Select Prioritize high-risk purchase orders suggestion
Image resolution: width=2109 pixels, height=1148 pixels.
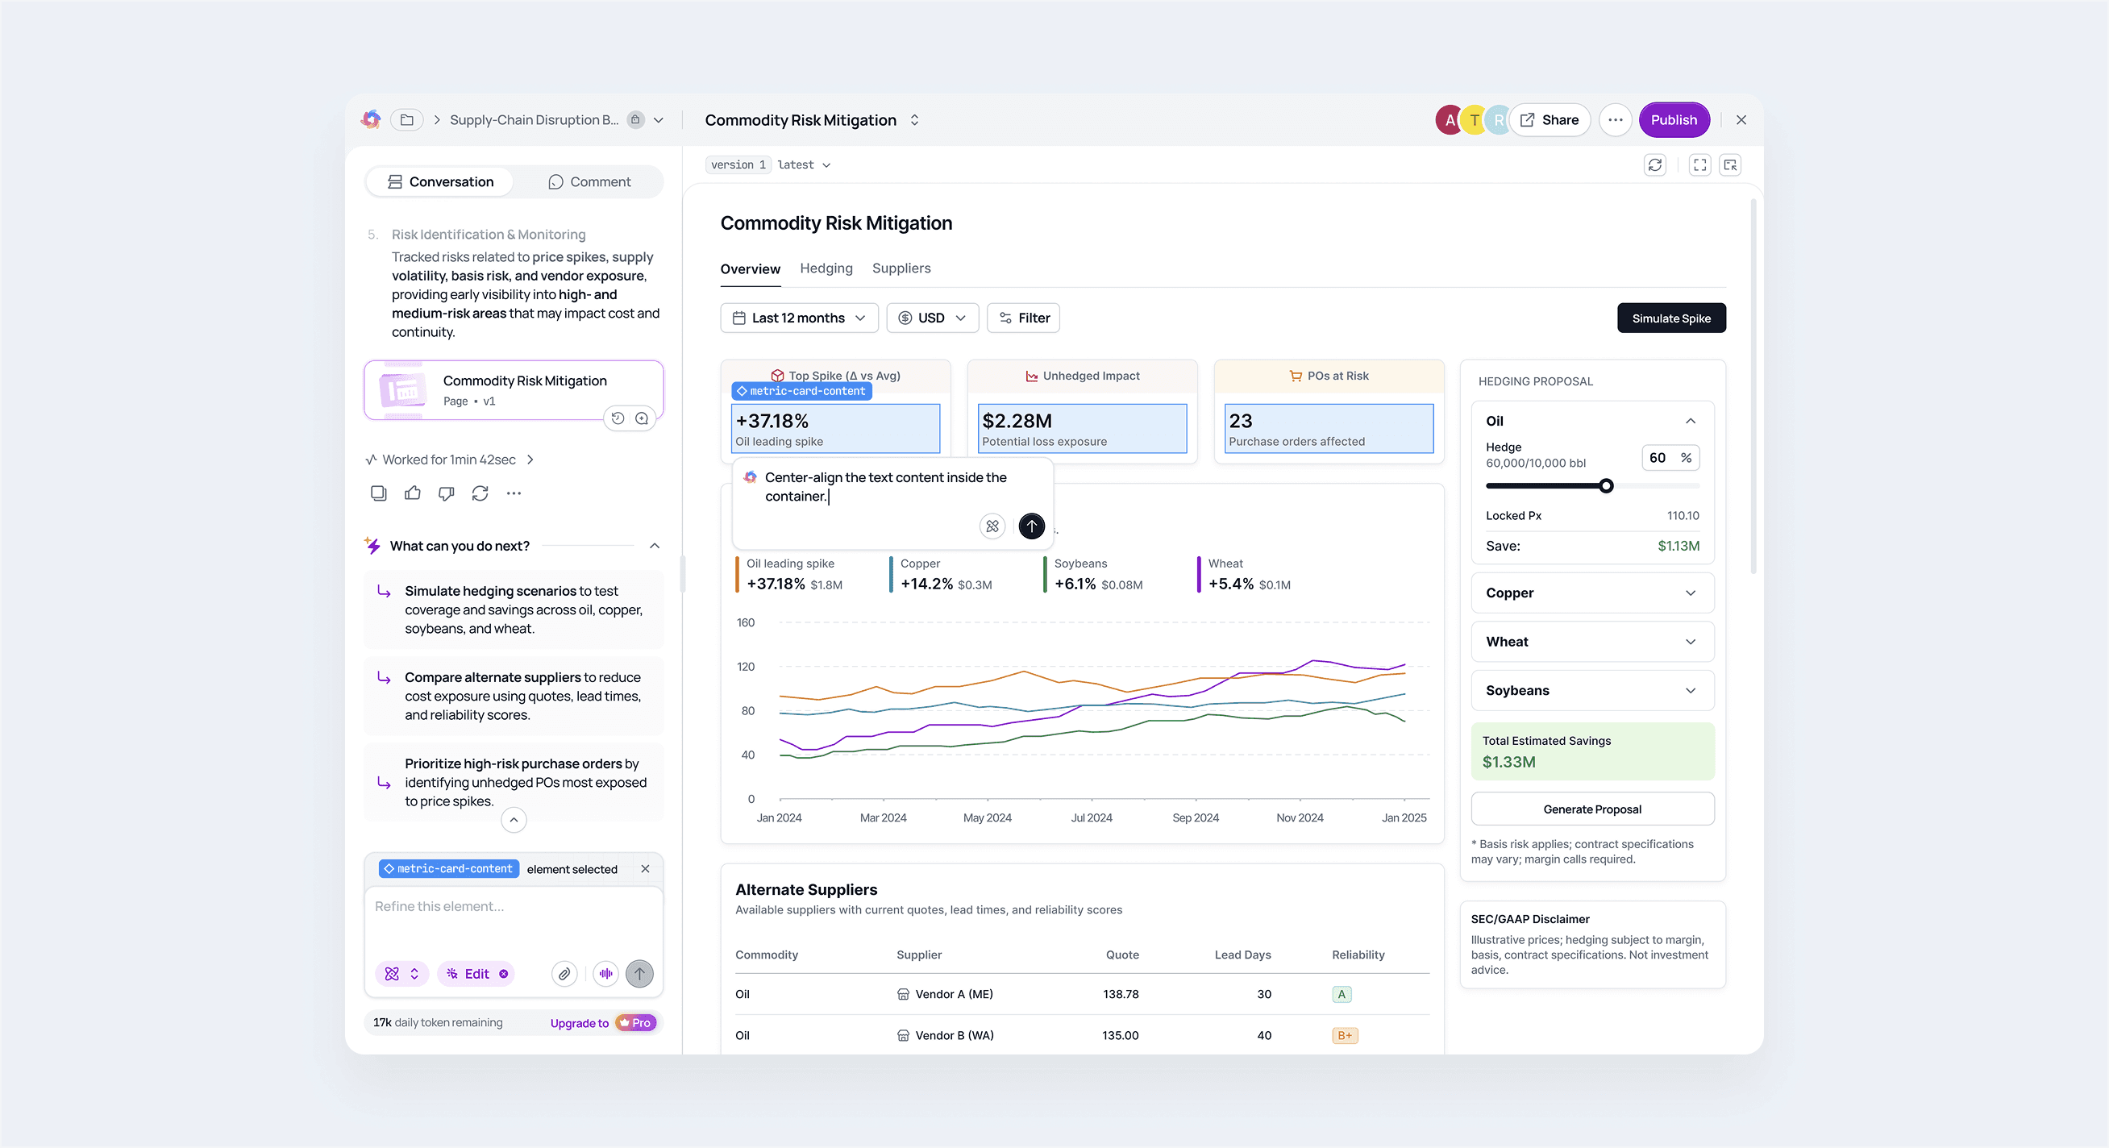(514, 782)
